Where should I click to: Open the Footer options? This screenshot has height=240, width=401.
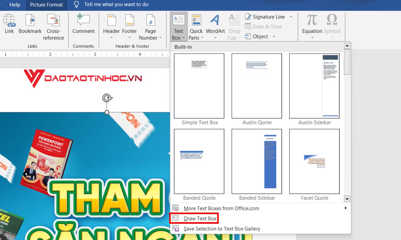tap(129, 27)
